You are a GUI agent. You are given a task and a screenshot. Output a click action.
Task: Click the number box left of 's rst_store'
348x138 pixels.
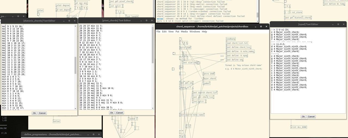pyautogui.click(x=286, y=12)
